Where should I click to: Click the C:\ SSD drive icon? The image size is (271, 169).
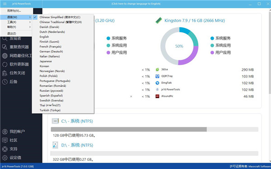click(55, 121)
